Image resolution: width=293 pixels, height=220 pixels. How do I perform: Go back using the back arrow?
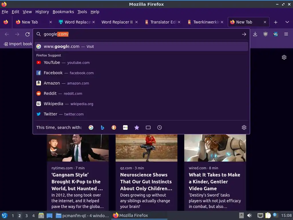click(x=7, y=34)
